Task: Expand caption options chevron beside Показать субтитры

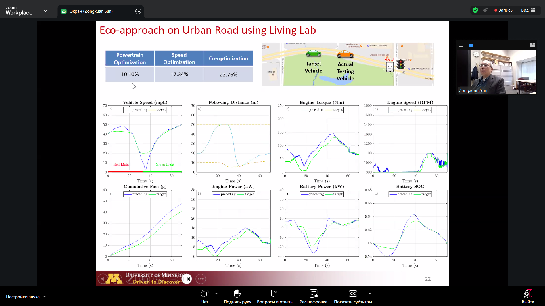Action: tap(370, 294)
